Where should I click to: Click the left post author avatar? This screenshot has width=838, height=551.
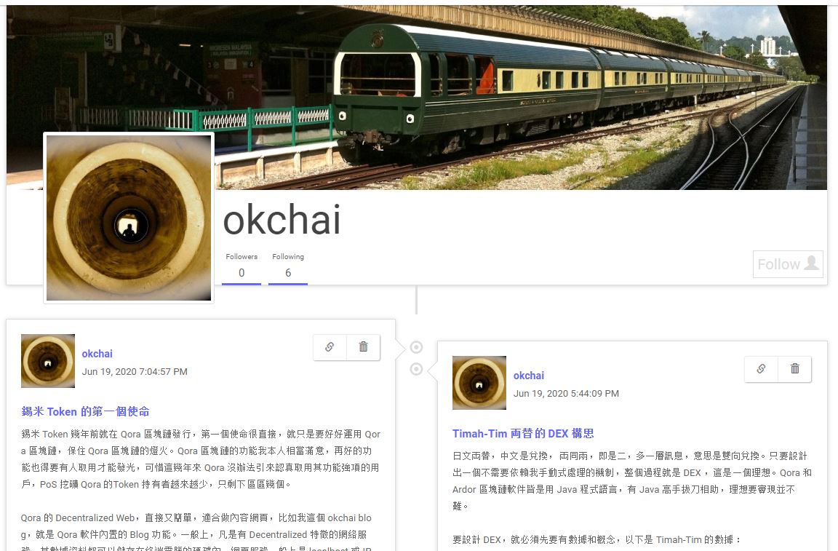[48, 361]
